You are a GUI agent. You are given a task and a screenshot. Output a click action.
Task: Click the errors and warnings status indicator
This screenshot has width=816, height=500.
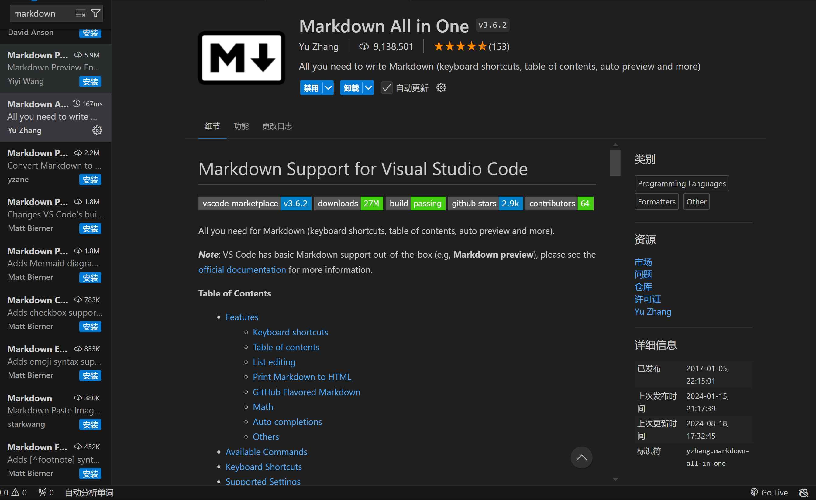click(14, 492)
